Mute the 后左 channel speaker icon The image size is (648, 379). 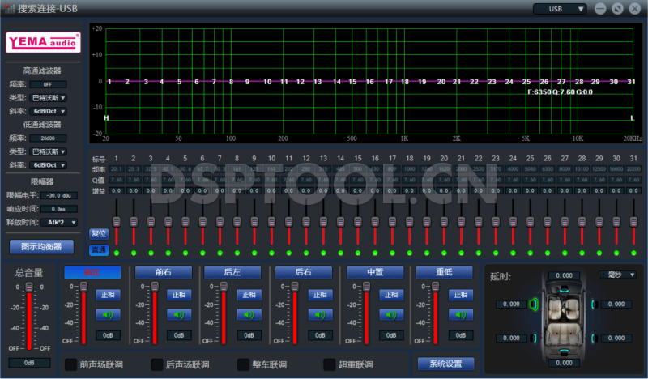tap(249, 315)
